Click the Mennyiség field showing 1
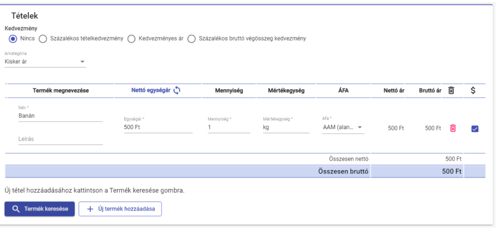The image size is (500, 231). click(x=228, y=127)
